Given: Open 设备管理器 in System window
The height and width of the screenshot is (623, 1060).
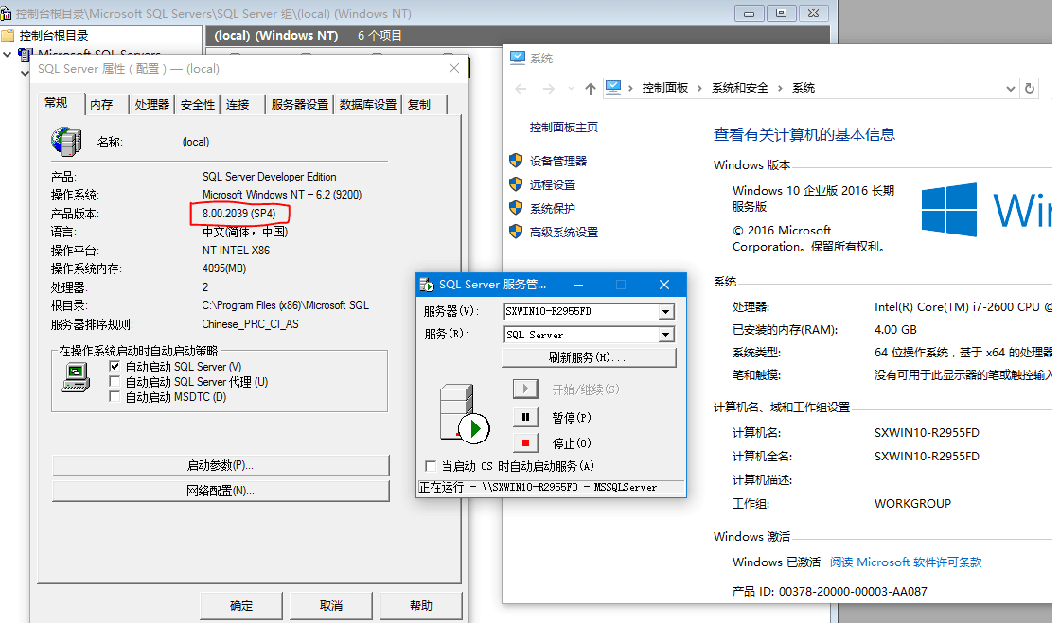Looking at the screenshot, I should (x=558, y=161).
